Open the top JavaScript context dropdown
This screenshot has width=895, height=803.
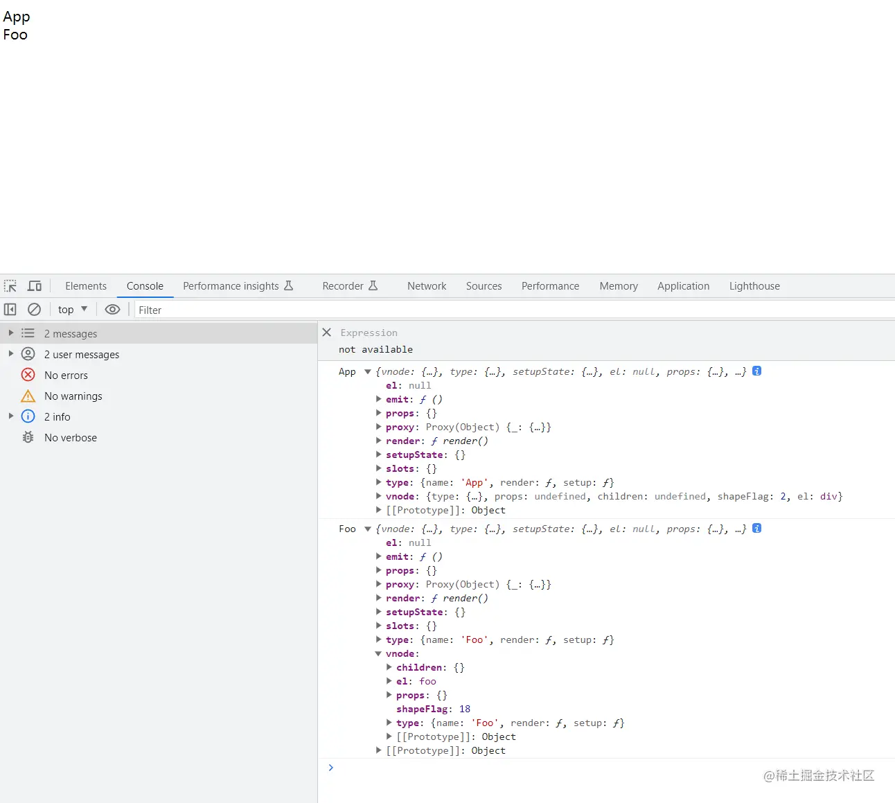[x=73, y=310]
